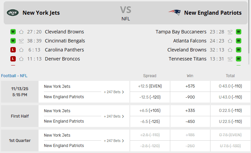Click home icon beside Carolina Panthers result
251x153 pixels.
[21, 50]
